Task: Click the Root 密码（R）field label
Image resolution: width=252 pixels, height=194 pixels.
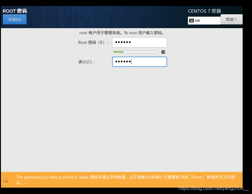Action: (x=94, y=42)
